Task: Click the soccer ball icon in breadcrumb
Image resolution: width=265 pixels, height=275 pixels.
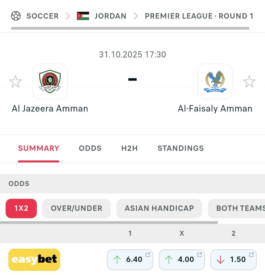Action: [16, 16]
